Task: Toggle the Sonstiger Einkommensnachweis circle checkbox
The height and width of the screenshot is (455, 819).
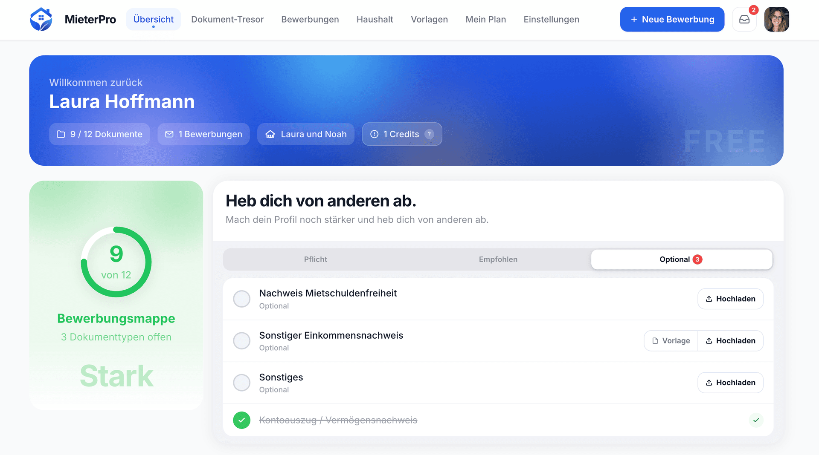Action: (x=241, y=341)
